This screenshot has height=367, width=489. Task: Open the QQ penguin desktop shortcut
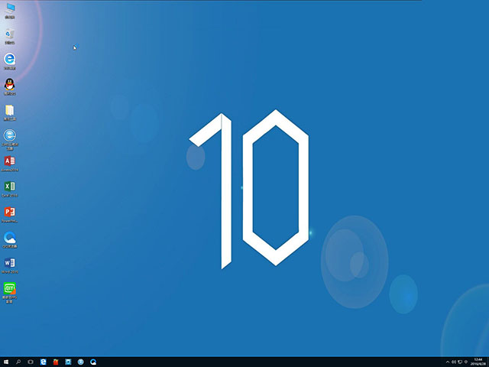click(x=10, y=85)
